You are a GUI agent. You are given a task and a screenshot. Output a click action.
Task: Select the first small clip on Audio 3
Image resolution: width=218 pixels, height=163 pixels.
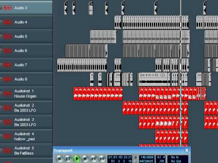66,8
